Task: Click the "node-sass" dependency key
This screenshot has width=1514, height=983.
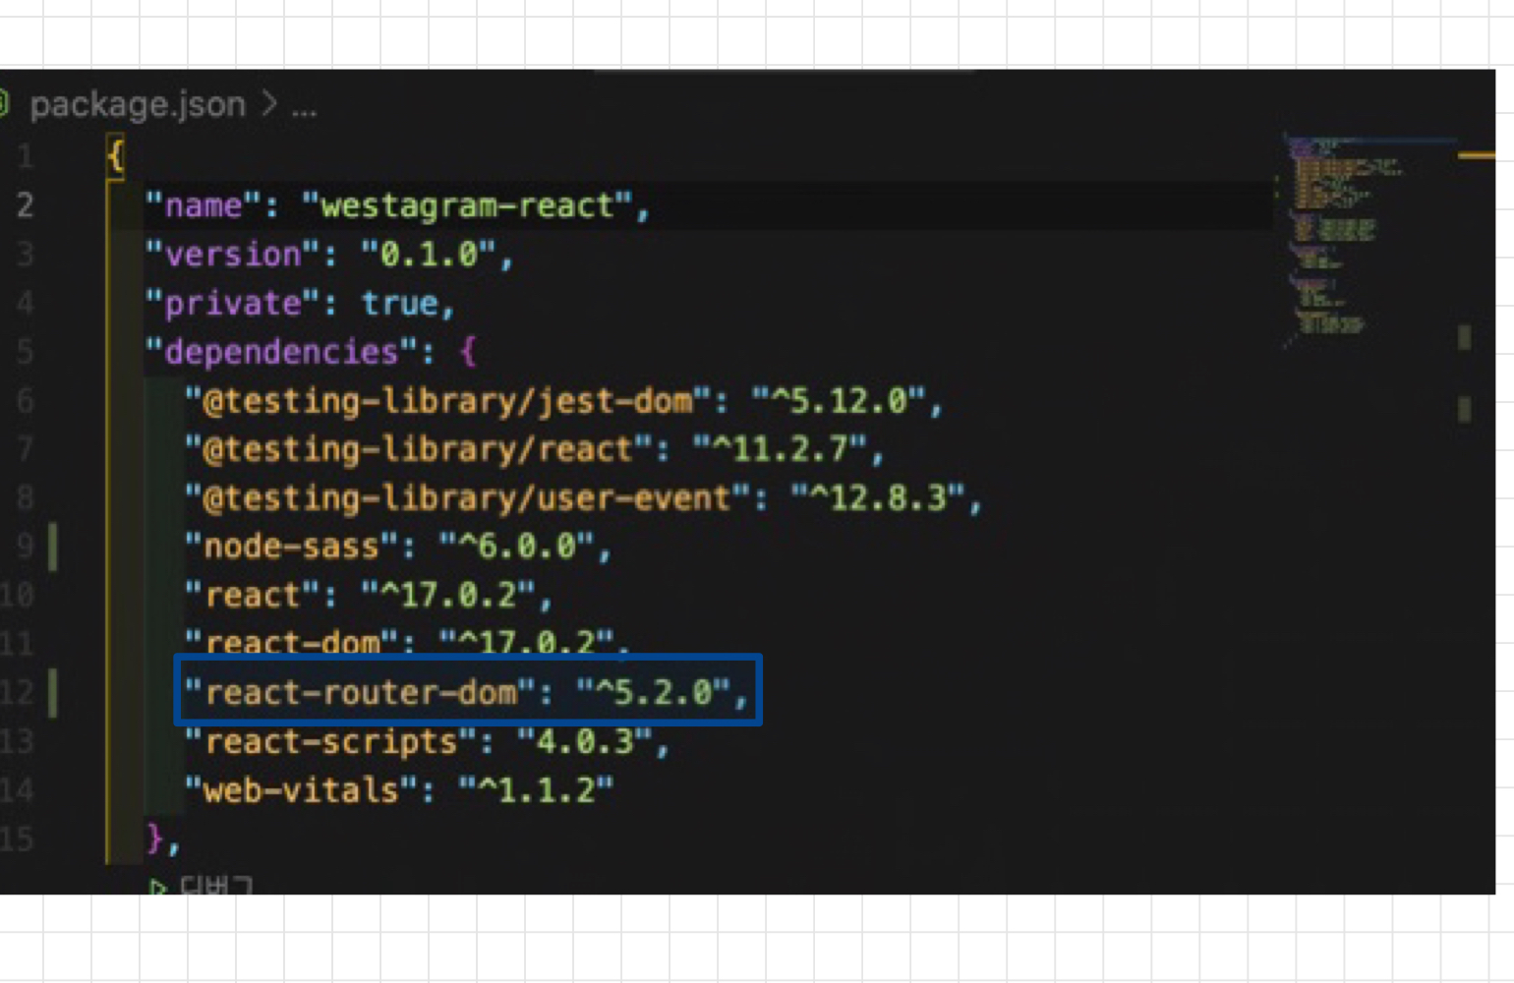Action: point(291,547)
